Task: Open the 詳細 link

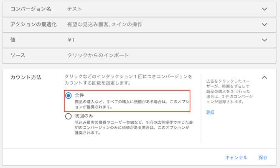Action: coord(210,112)
